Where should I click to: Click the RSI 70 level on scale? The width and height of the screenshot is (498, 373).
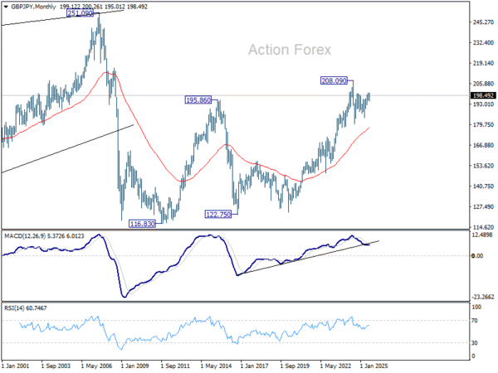pos(475,321)
